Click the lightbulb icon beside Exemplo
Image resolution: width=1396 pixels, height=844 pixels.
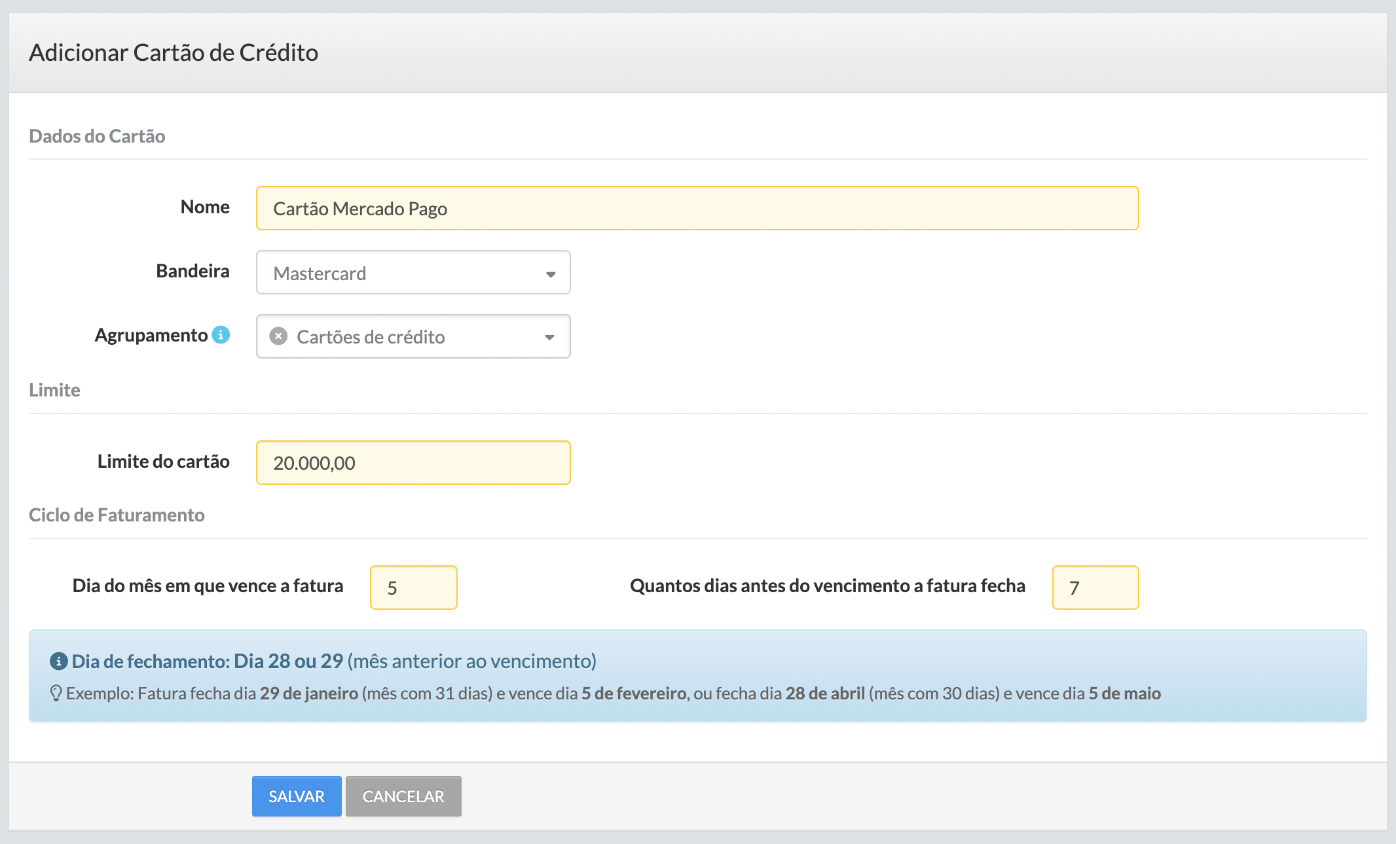pyautogui.click(x=56, y=693)
